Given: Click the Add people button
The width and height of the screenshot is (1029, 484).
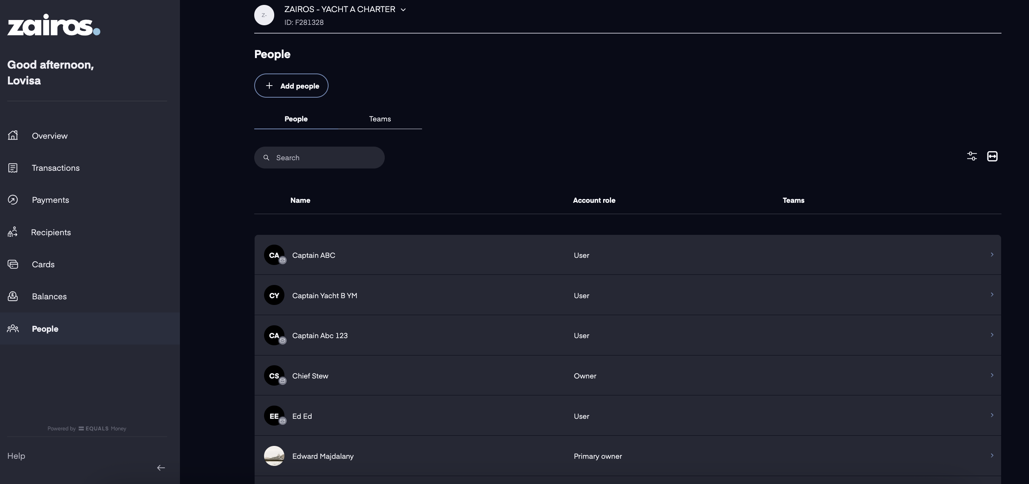Looking at the screenshot, I should [291, 86].
